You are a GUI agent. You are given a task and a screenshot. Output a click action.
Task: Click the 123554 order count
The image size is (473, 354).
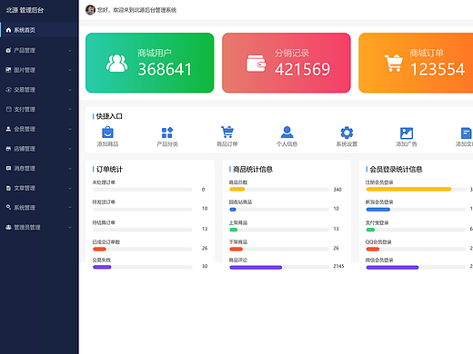pos(438,69)
